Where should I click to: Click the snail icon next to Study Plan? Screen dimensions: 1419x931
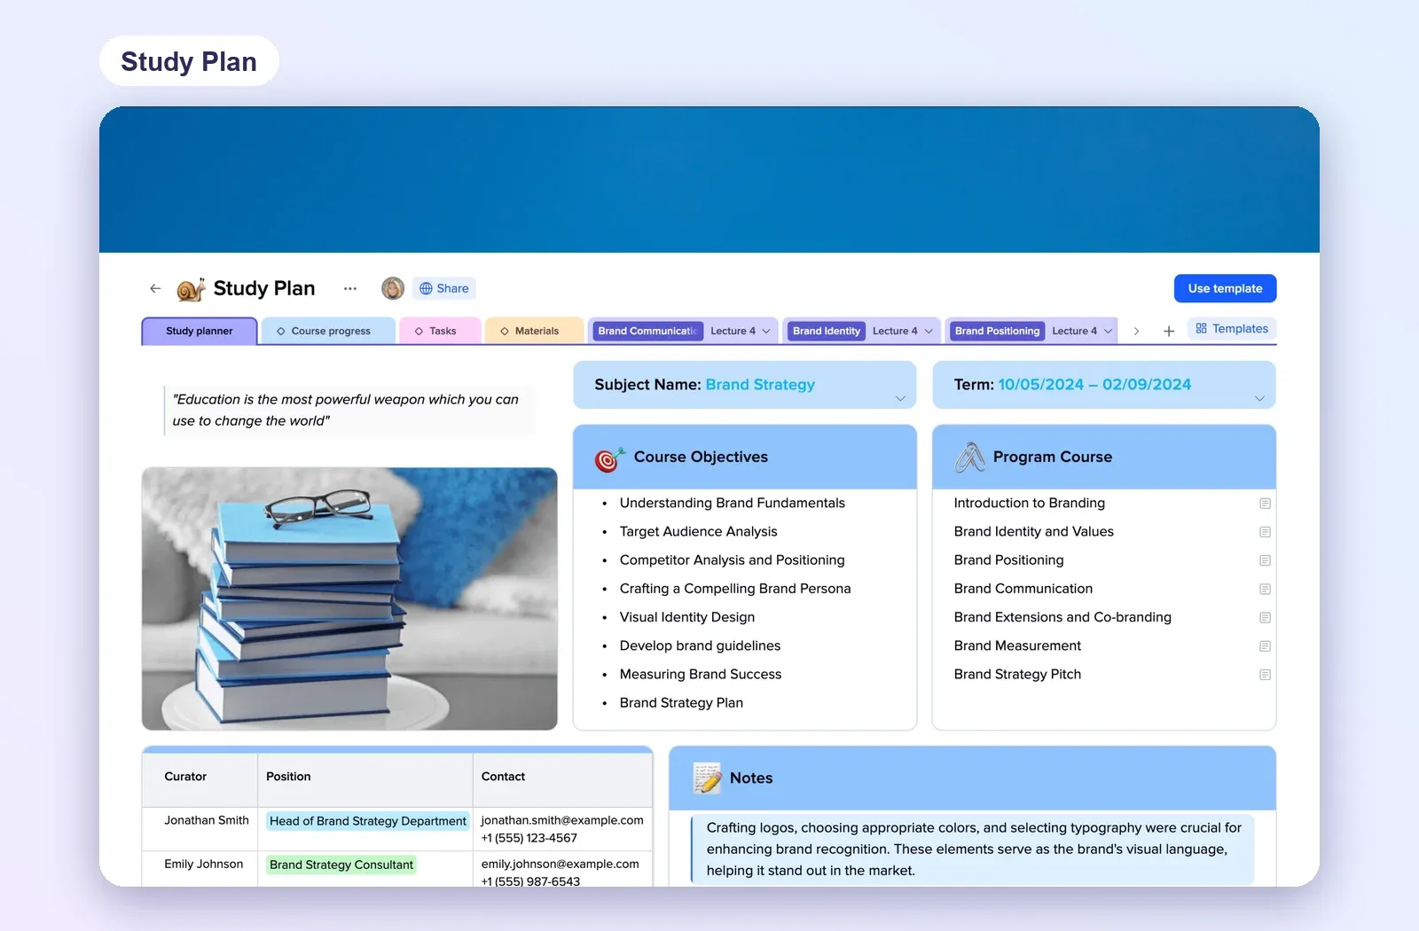[x=191, y=289]
